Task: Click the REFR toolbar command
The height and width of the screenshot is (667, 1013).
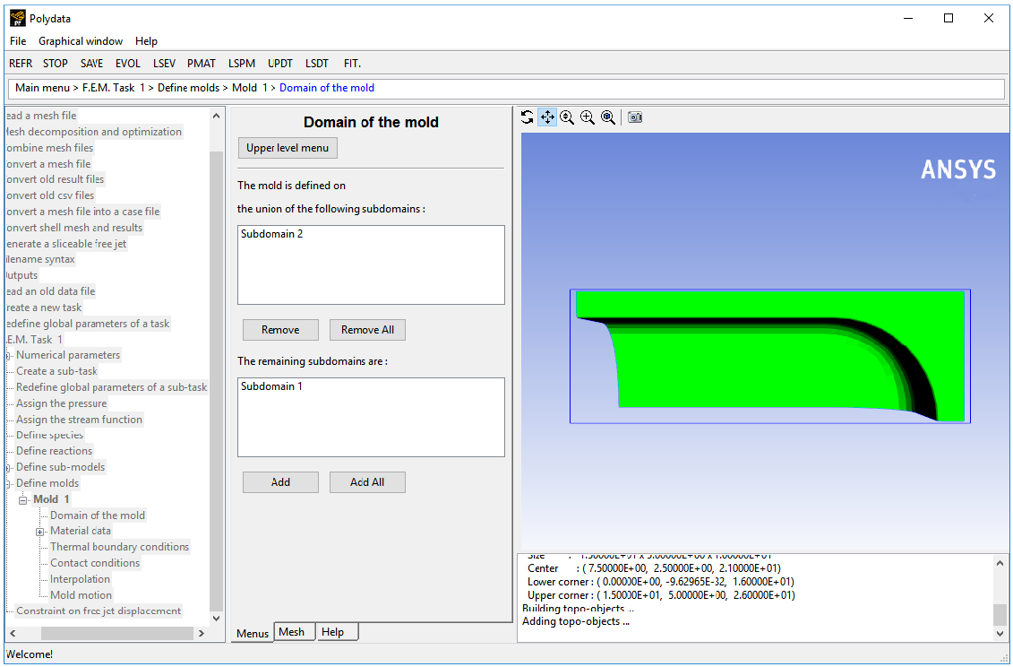Action: (x=21, y=63)
